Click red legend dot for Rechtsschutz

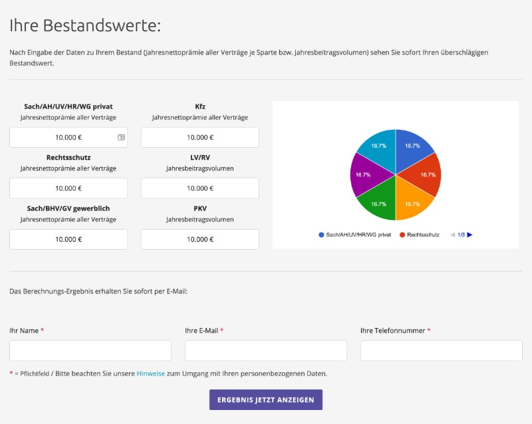tap(402, 235)
